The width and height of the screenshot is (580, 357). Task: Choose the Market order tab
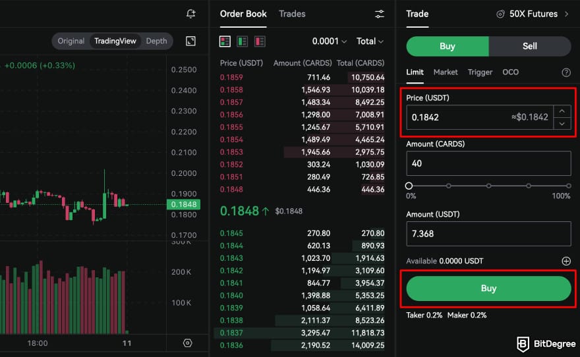[446, 72]
